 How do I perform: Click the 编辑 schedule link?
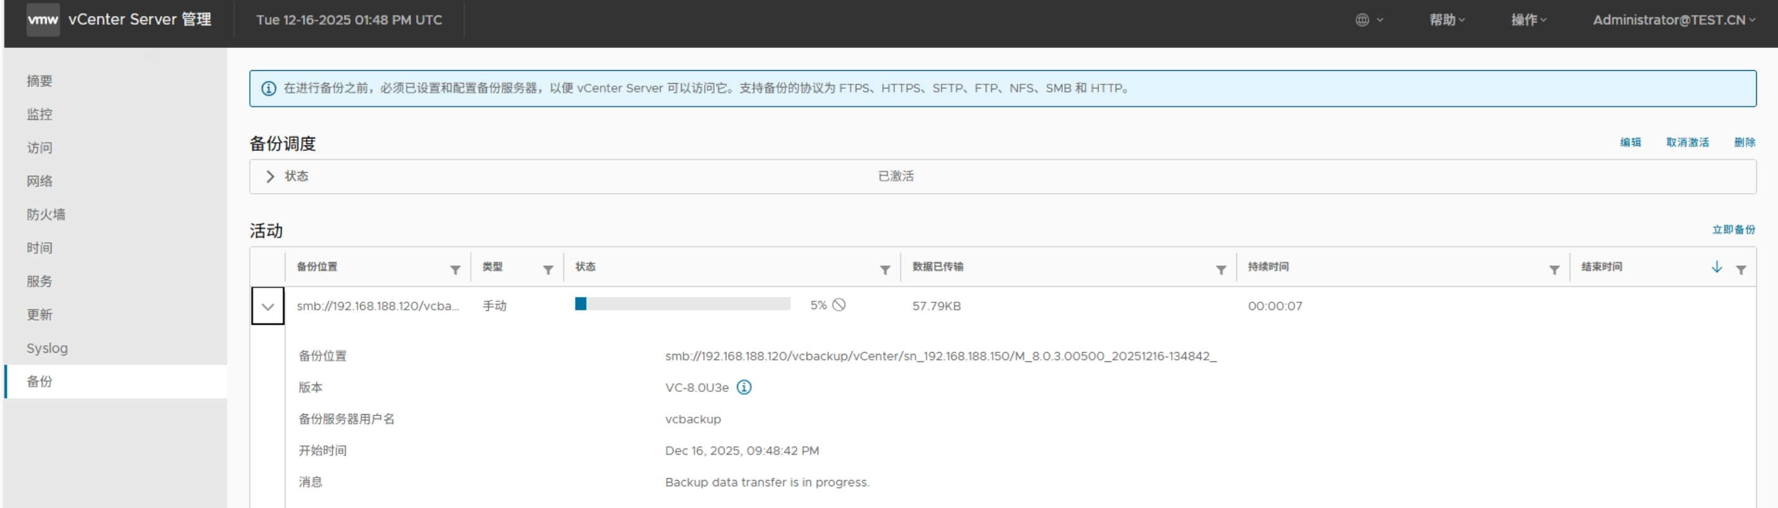coord(1630,143)
